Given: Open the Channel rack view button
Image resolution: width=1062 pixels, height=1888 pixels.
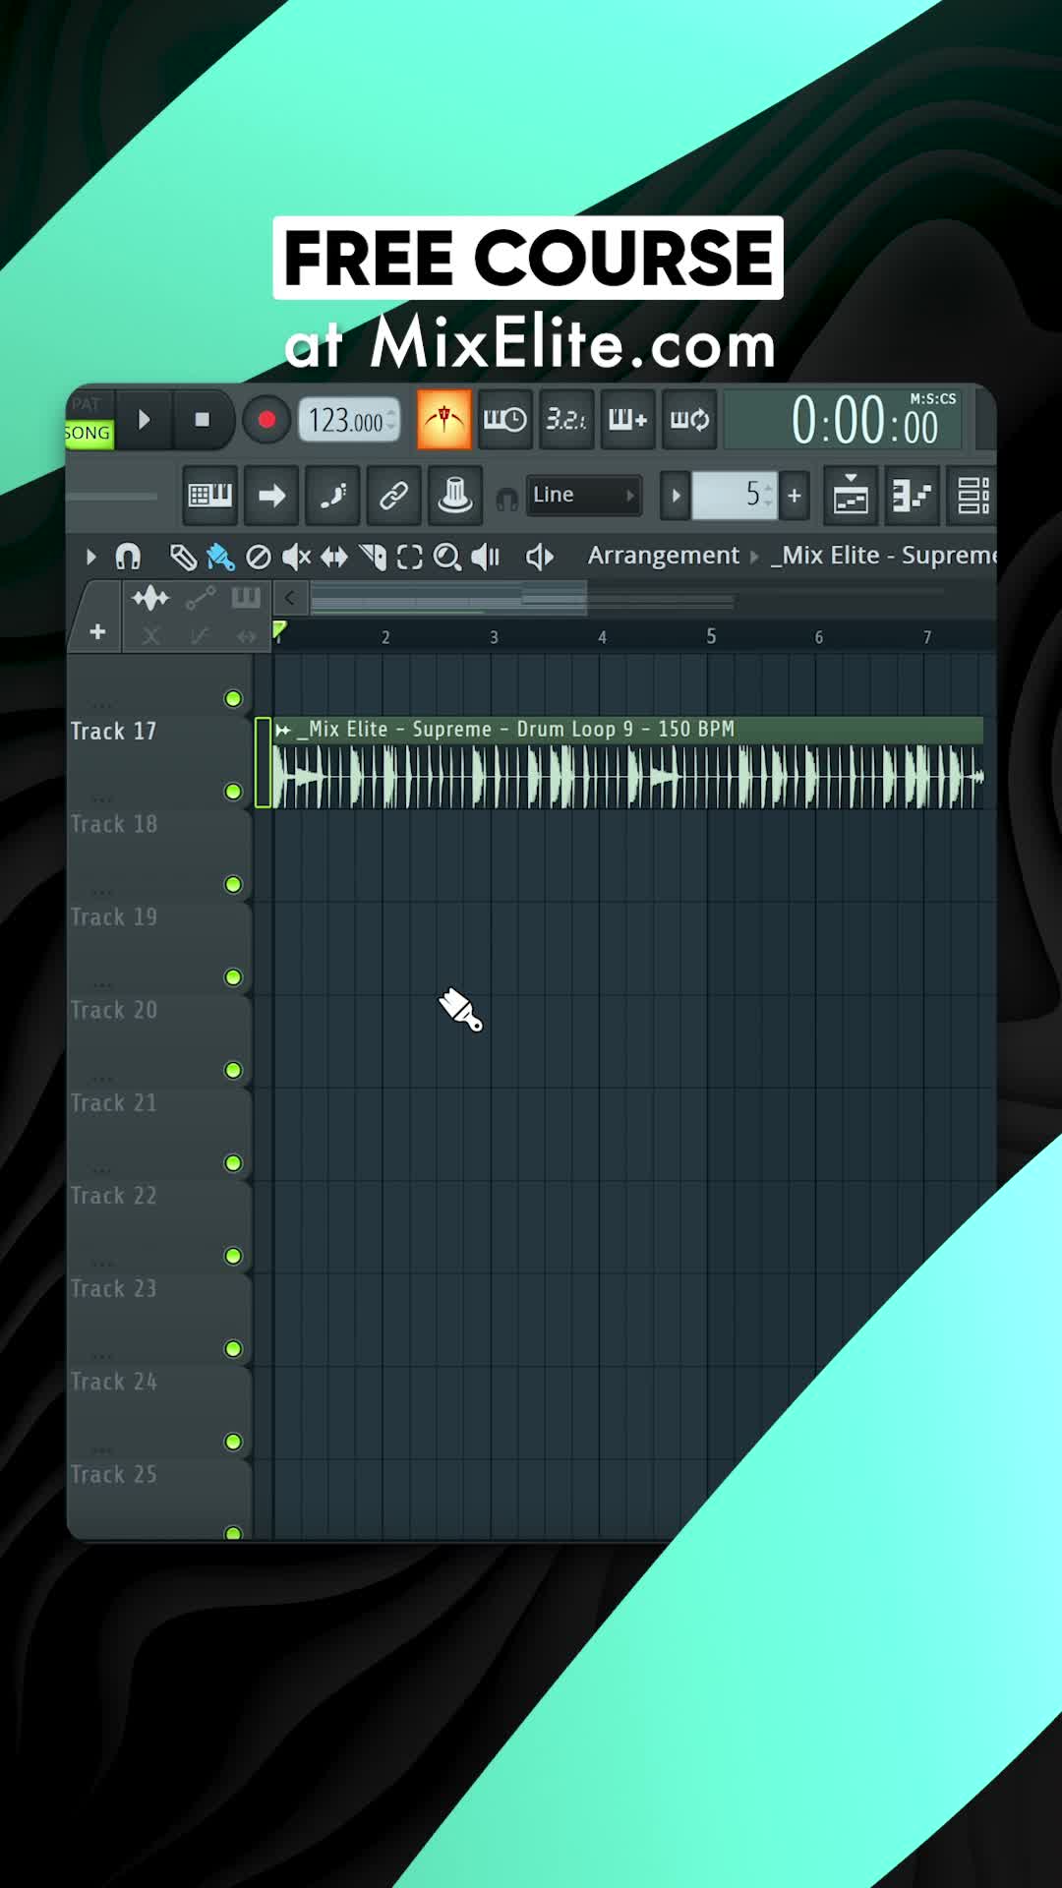Looking at the screenshot, I should [972, 495].
